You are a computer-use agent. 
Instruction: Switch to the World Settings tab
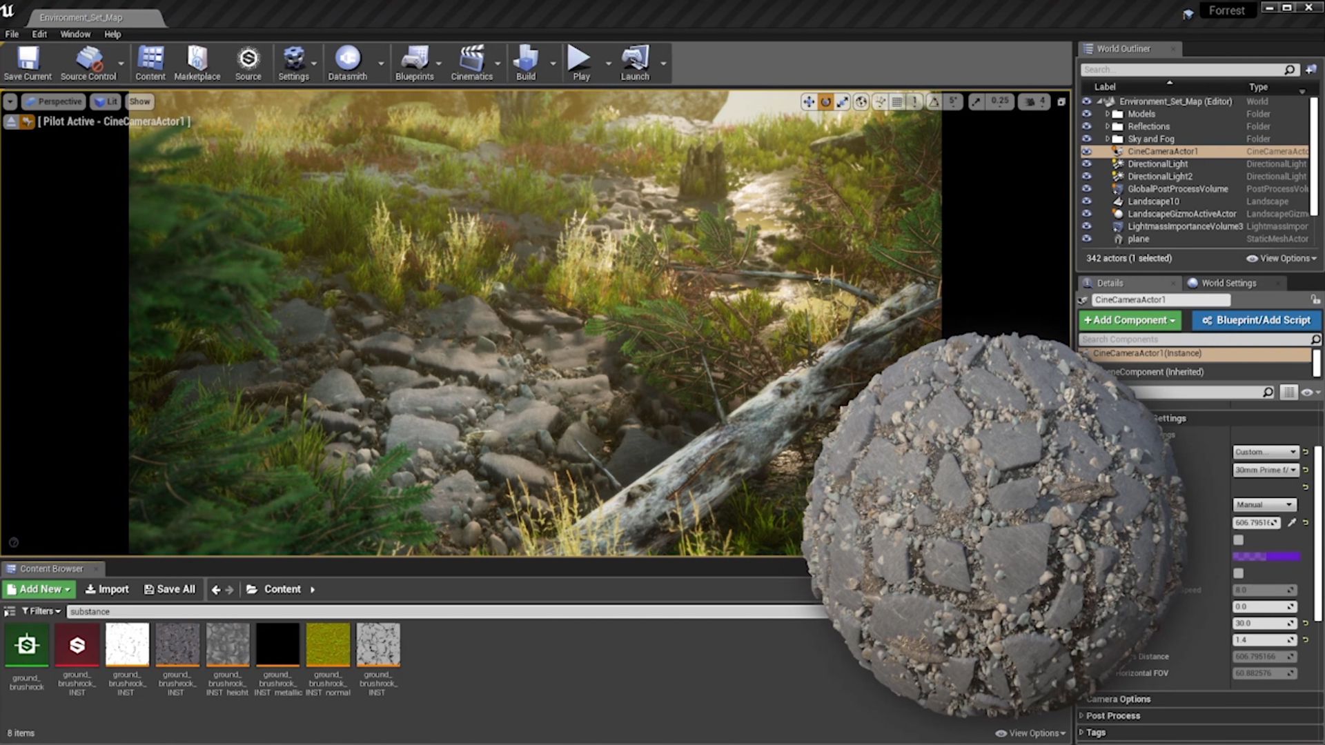[x=1228, y=283]
